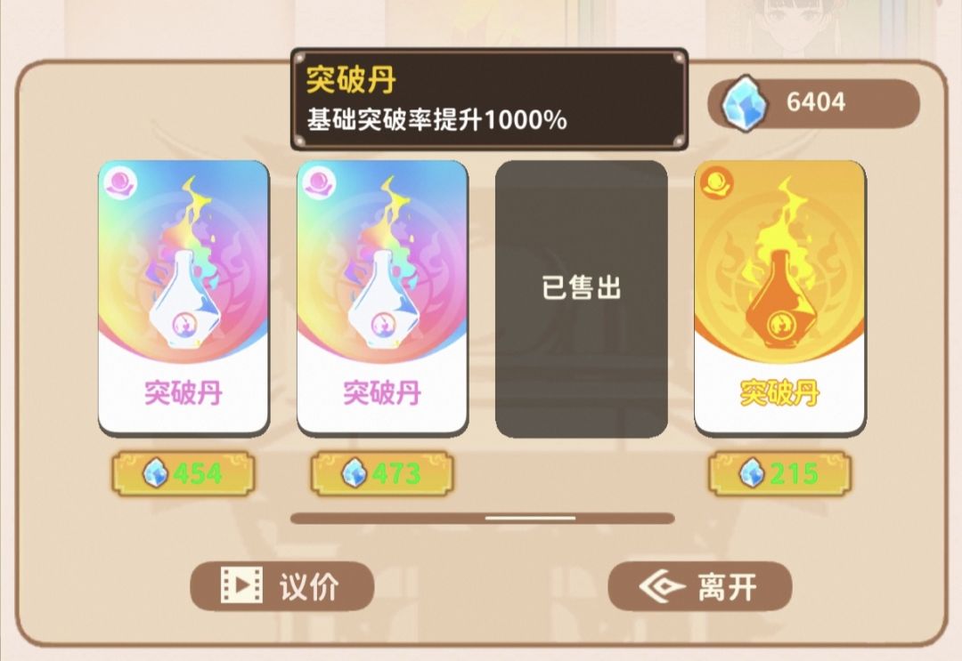This screenshot has height=661, width=962.
Task: Click the orange orb badge on golden card
Action: tap(717, 183)
